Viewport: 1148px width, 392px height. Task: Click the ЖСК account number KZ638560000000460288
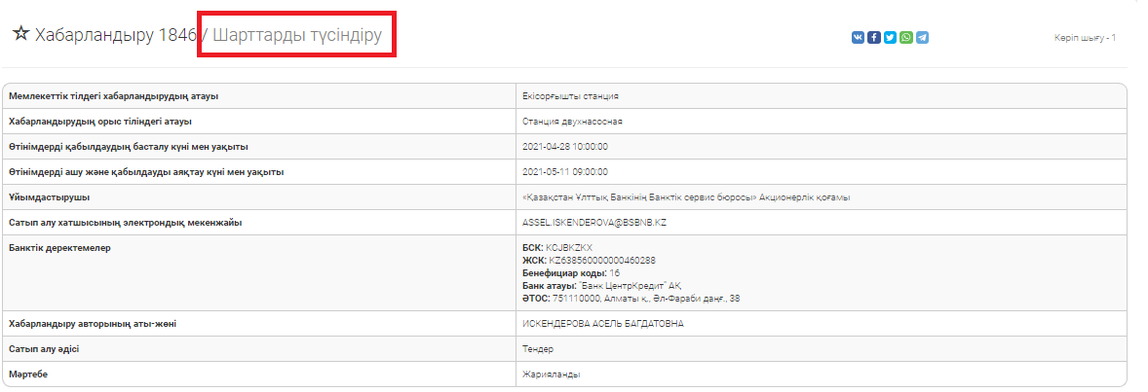(x=601, y=261)
